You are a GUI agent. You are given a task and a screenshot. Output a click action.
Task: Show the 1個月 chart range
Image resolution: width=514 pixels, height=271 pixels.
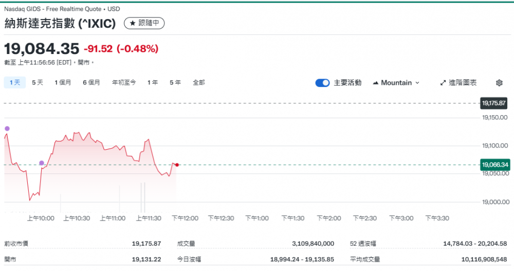(x=63, y=82)
